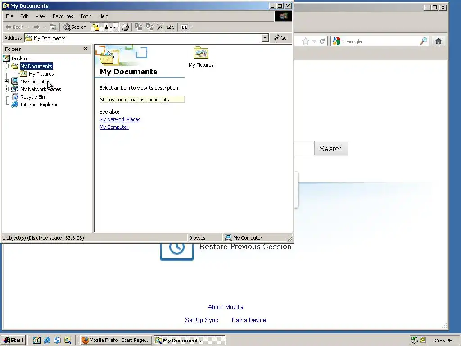Close the Folders pane with its X
This screenshot has width=461, height=346.
tap(86, 49)
